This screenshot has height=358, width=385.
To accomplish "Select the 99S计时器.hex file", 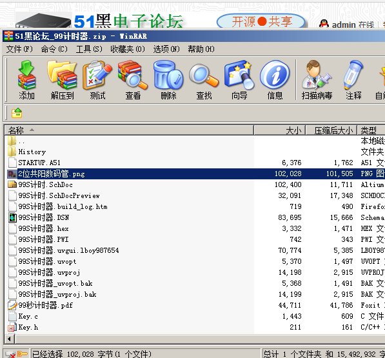I will (43, 228).
